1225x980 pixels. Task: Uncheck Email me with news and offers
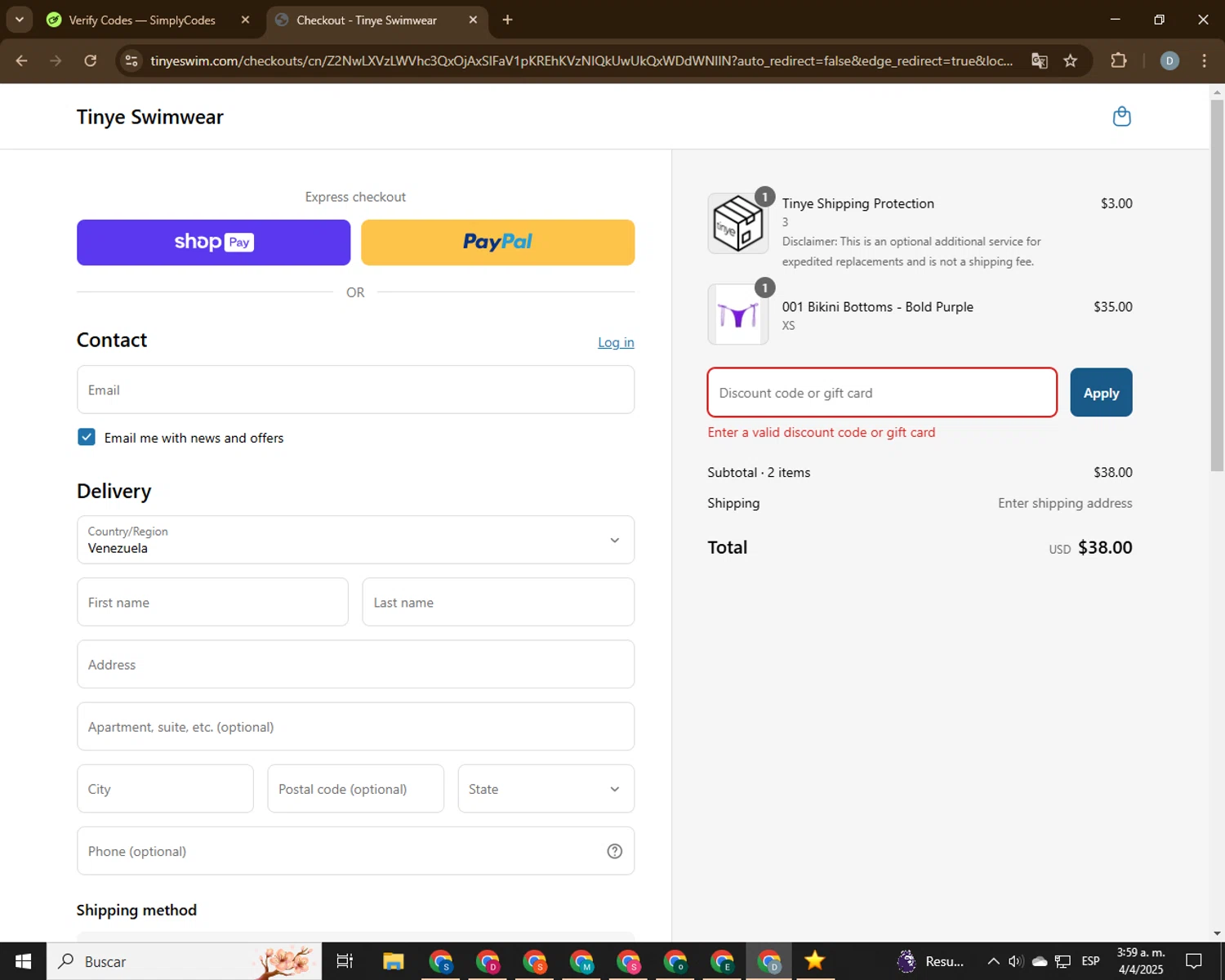(87, 437)
